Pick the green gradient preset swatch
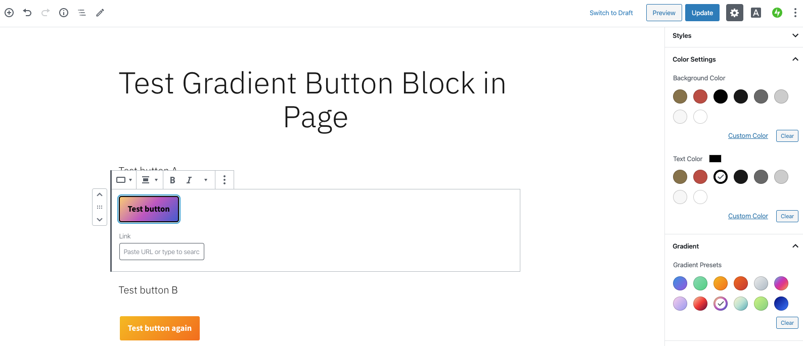Screen dimensions: 803x346 pyautogui.click(x=700, y=283)
